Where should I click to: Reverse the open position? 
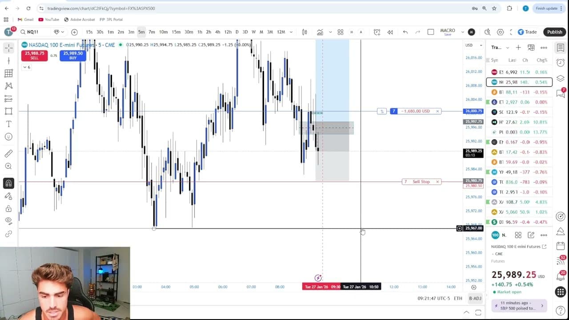pos(382,111)
